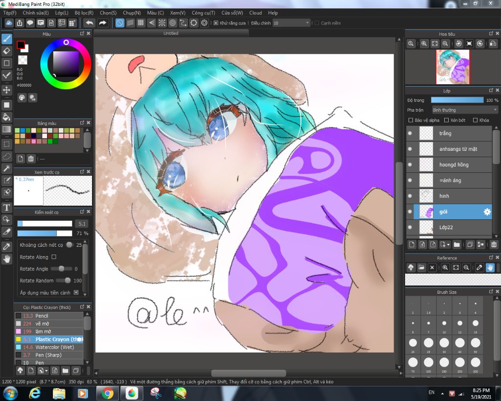Open file in Reference panel
The image size is (501, 401).
point(421,267)
